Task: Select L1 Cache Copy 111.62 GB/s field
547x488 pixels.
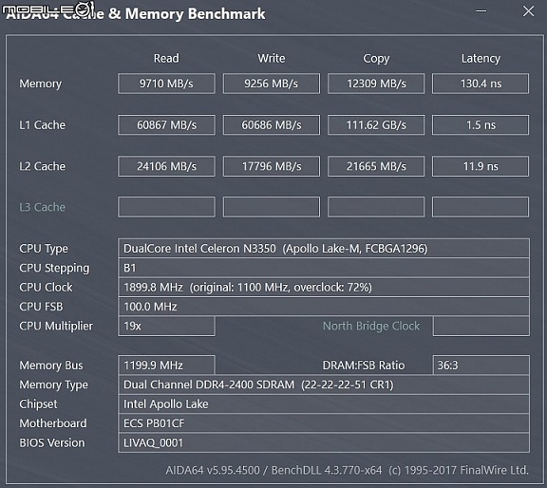Action: coord(376,125)
